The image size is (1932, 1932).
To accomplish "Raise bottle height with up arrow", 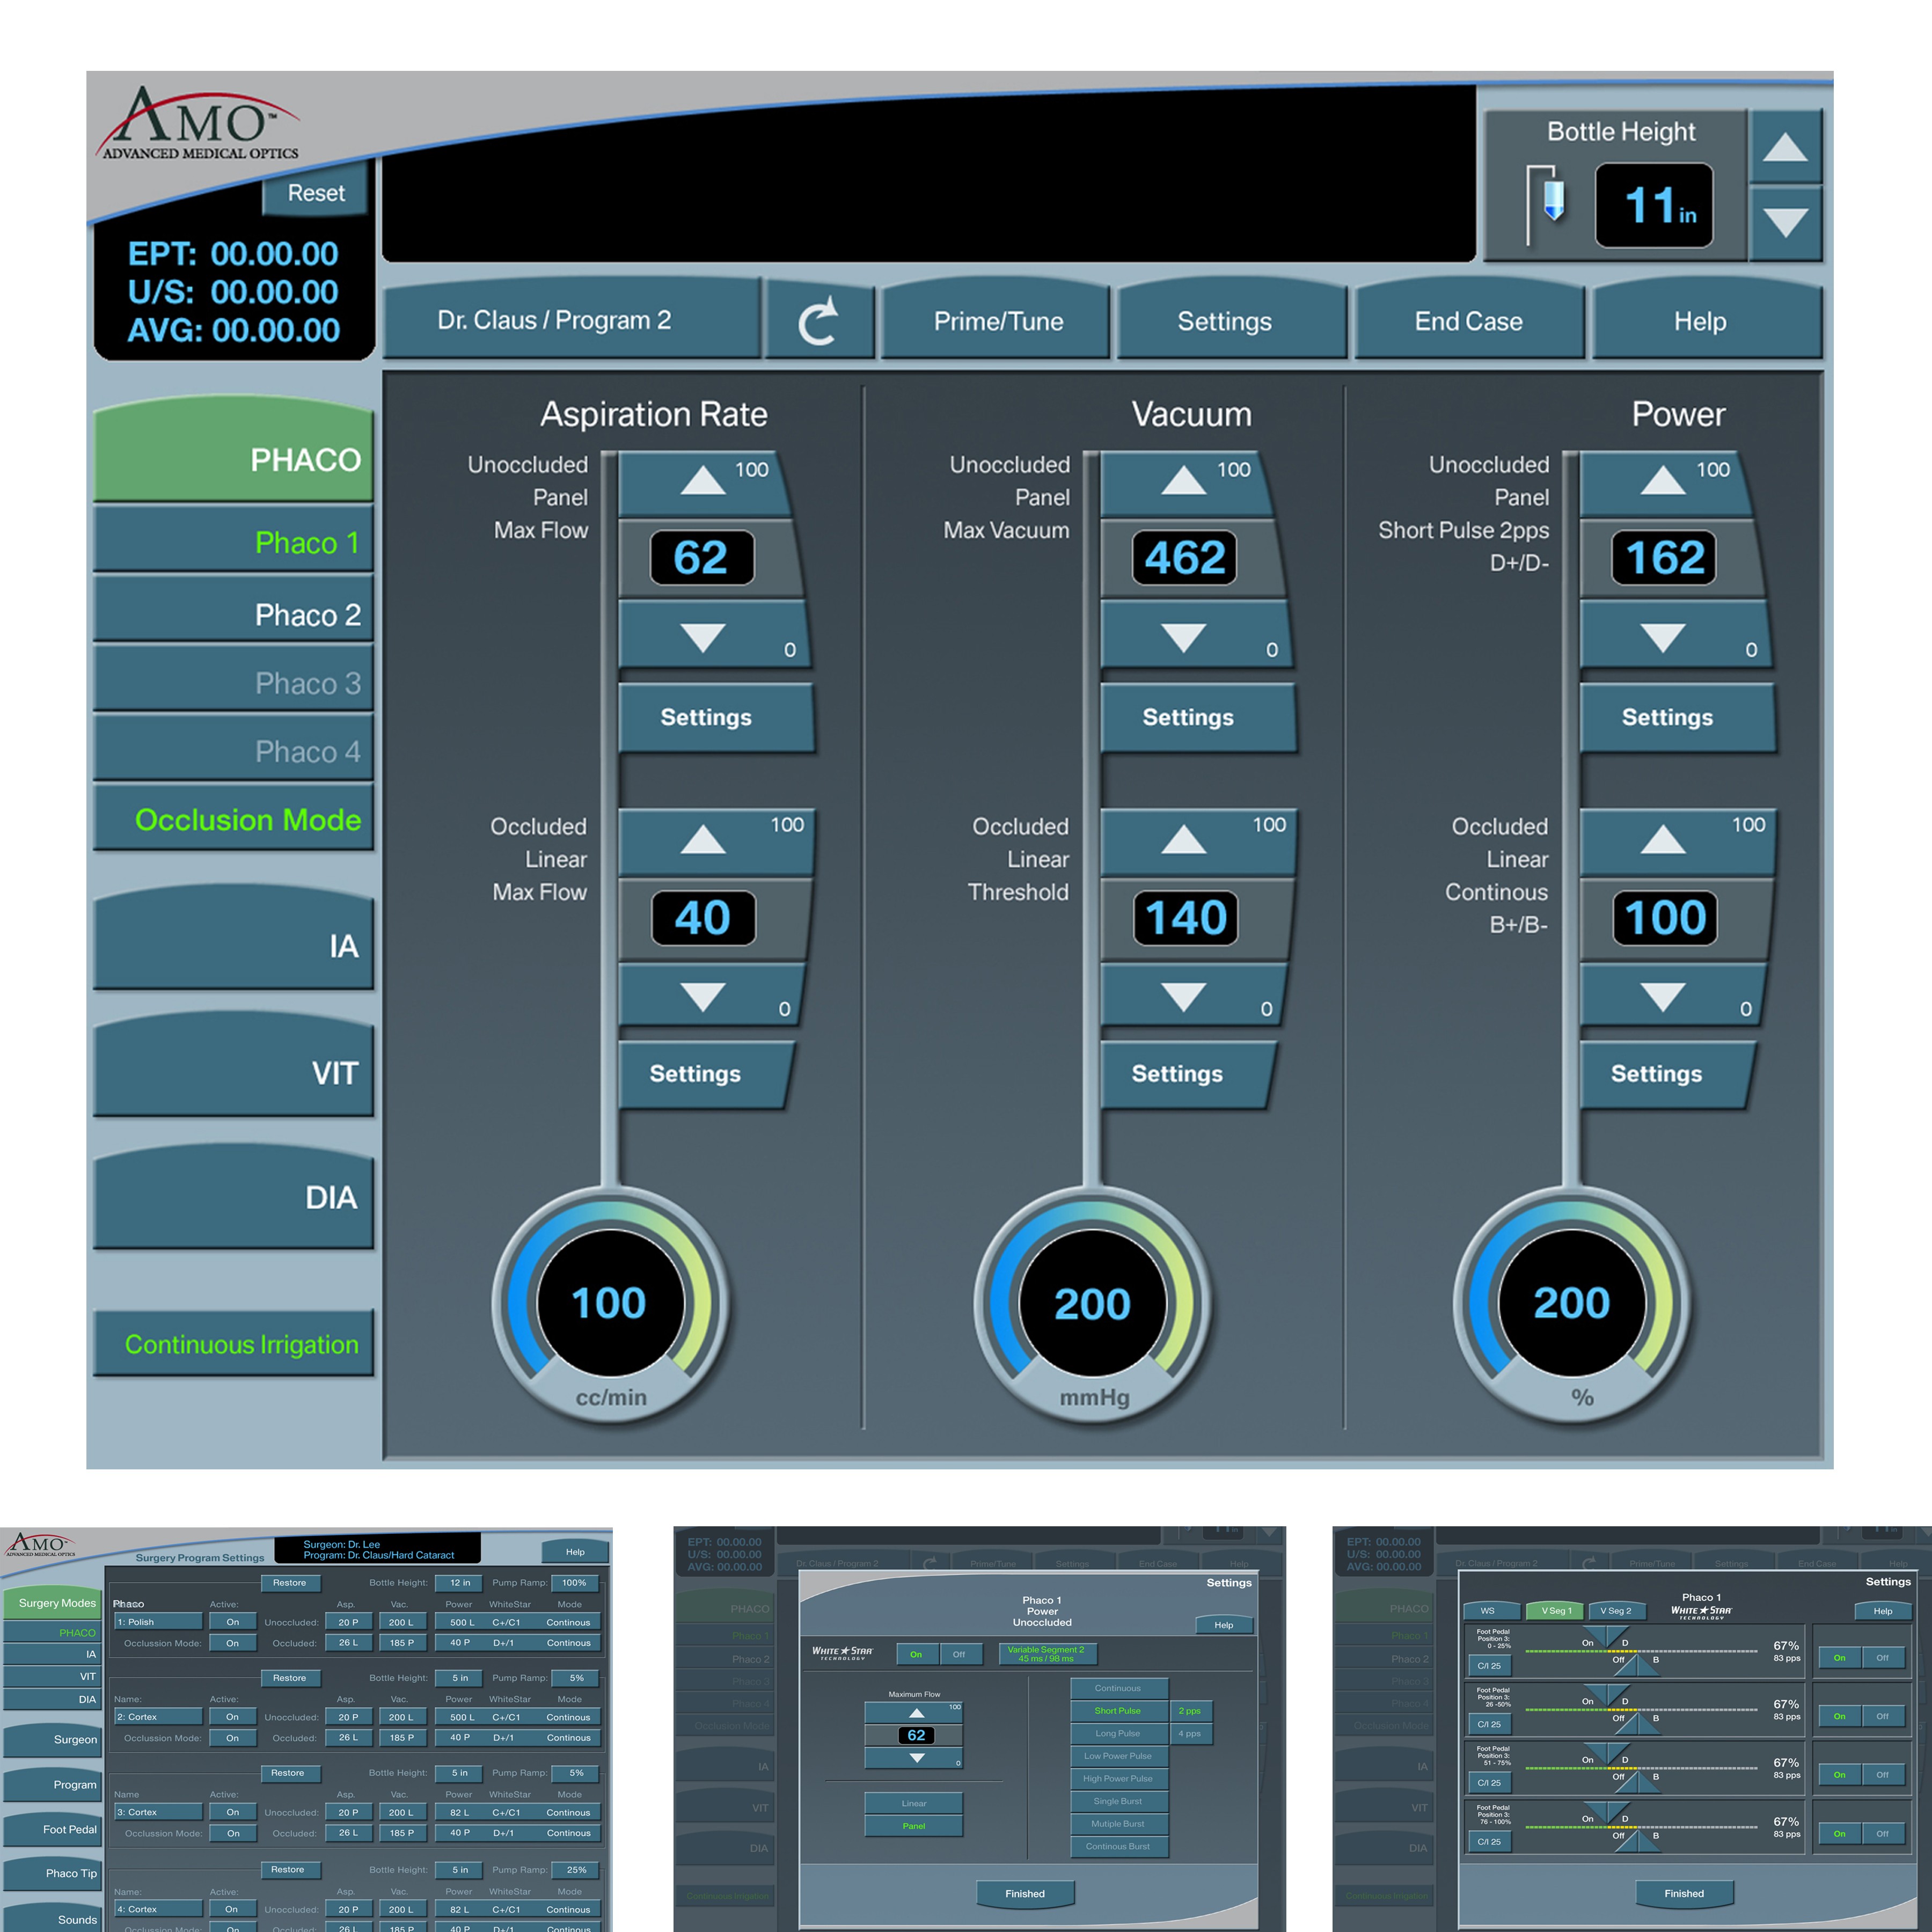I will (x=1785, y=149).
